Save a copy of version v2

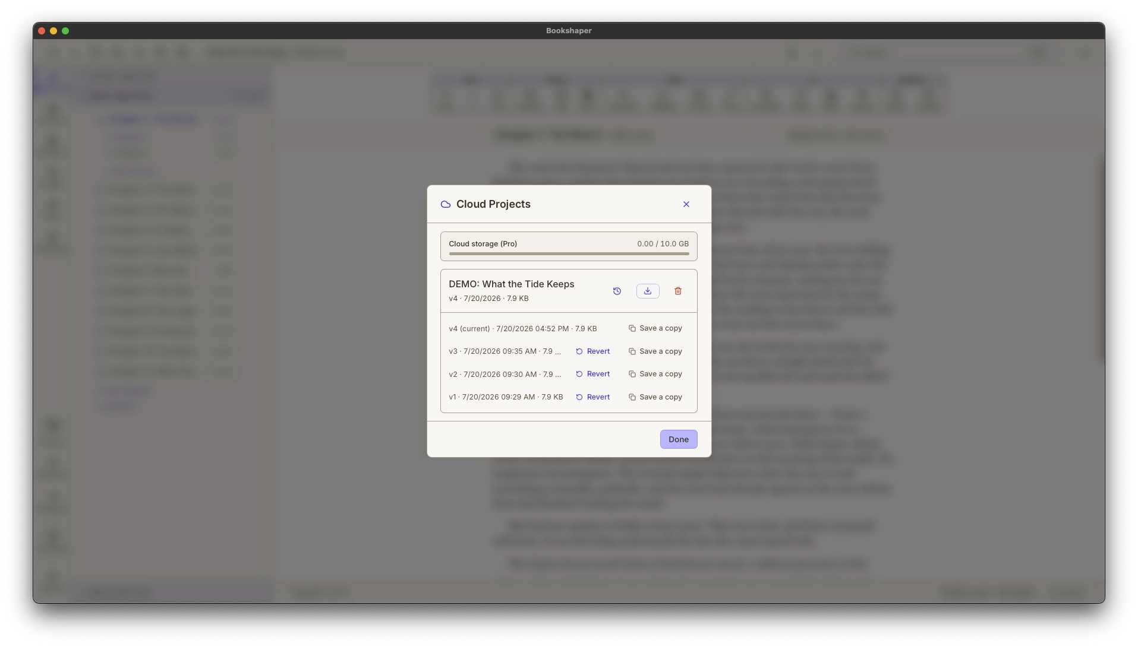coord(655,374)
